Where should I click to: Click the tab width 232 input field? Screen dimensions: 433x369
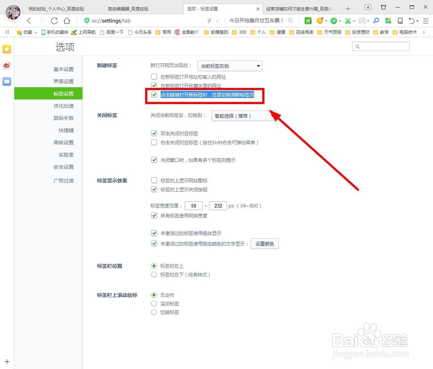point(218,205)
